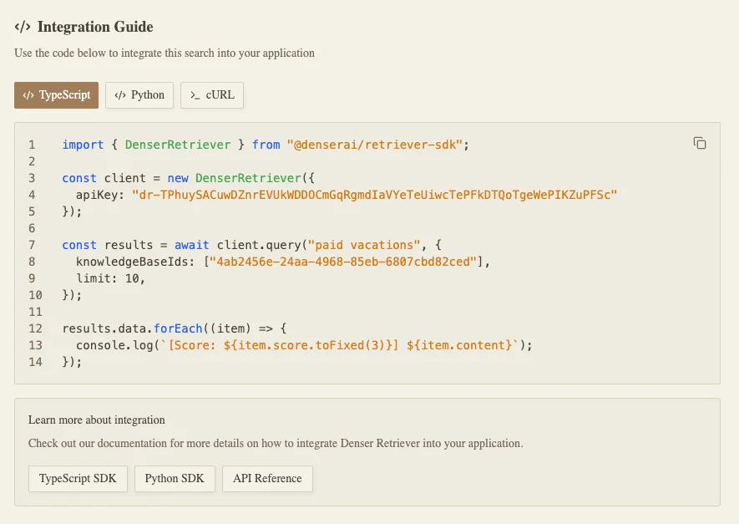739x524 pixels.
Task: Open the TypeScript SDK documentation
Action: click(78, 478)
